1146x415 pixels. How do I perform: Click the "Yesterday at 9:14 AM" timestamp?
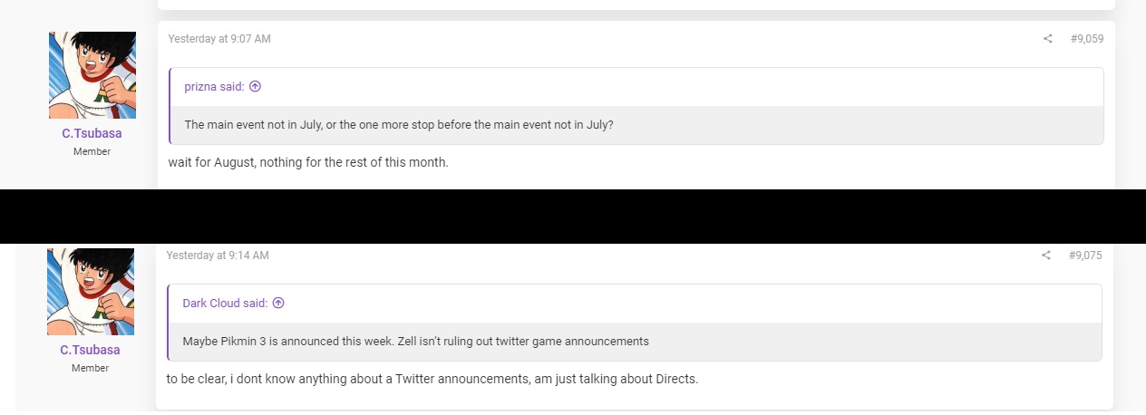[x=218, y=256]
